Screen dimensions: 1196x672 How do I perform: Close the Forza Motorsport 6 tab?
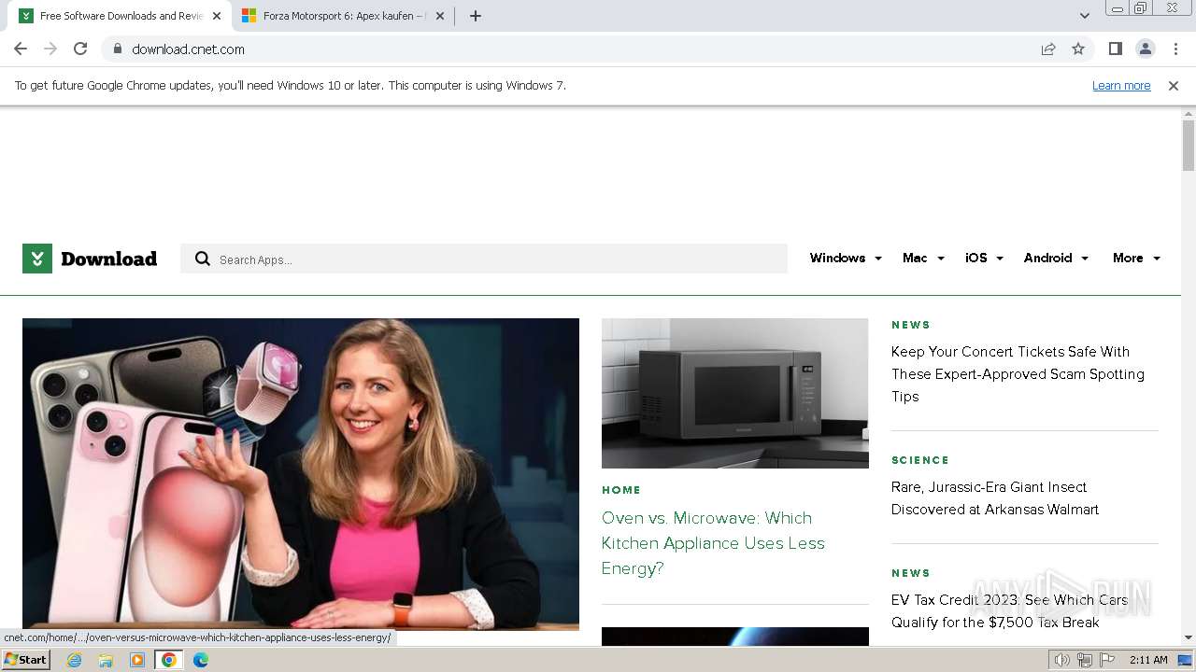[x=440, y=16]
